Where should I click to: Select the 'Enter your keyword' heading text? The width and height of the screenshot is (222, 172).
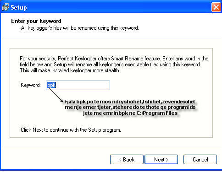[36, 21]
